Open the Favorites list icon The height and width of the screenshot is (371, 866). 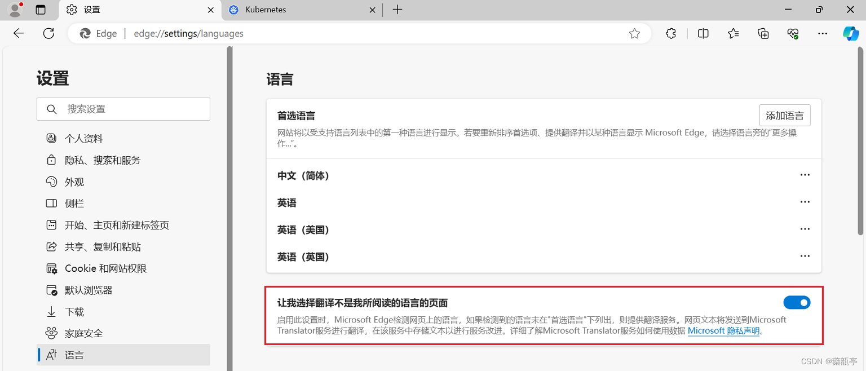(x=733, y=33)
